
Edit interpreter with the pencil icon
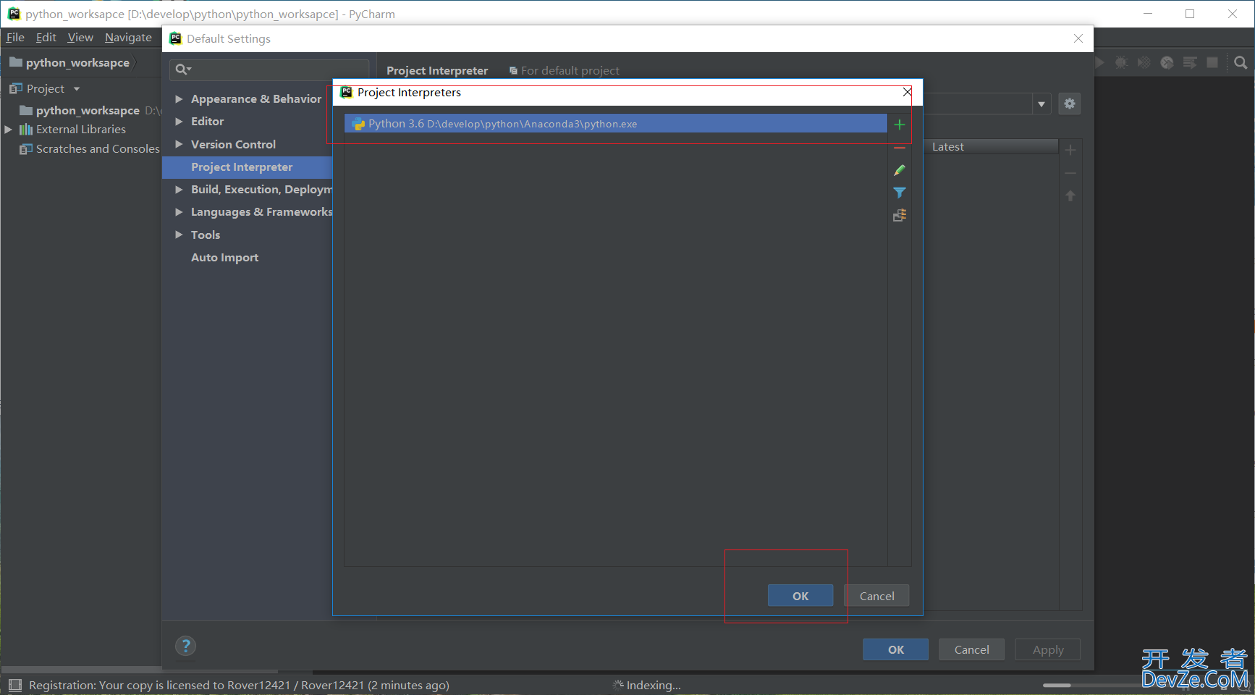click(x=900, y=170)
